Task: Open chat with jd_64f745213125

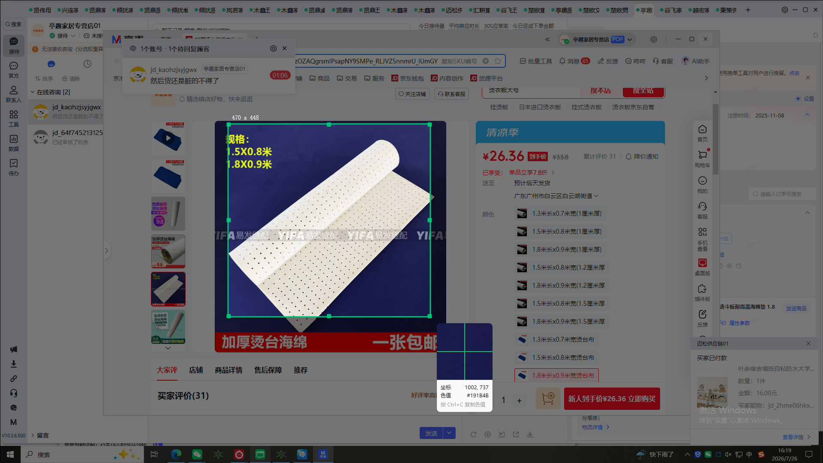Action: tap(66, 137)
